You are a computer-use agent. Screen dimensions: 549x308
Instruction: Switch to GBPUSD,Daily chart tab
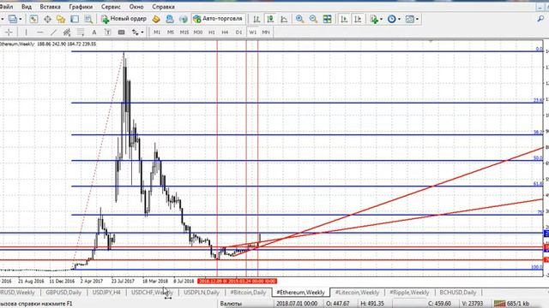click(63, 293)
